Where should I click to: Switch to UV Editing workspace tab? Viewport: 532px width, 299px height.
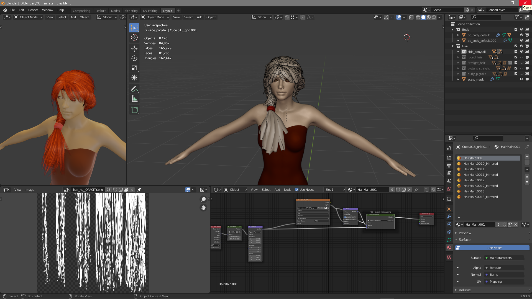(x=150, y=11)
